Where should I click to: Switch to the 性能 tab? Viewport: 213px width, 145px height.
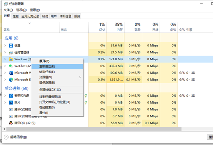16,16
